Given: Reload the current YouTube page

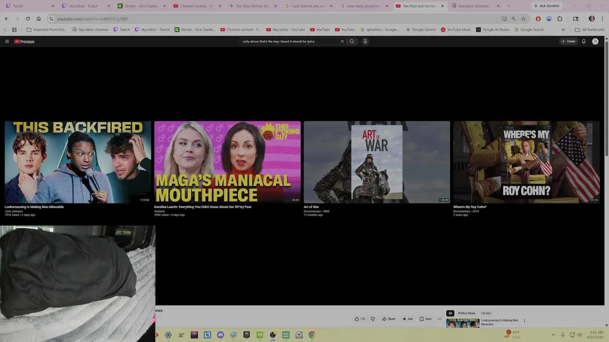Looking at the screenshot, I should 28,19.
